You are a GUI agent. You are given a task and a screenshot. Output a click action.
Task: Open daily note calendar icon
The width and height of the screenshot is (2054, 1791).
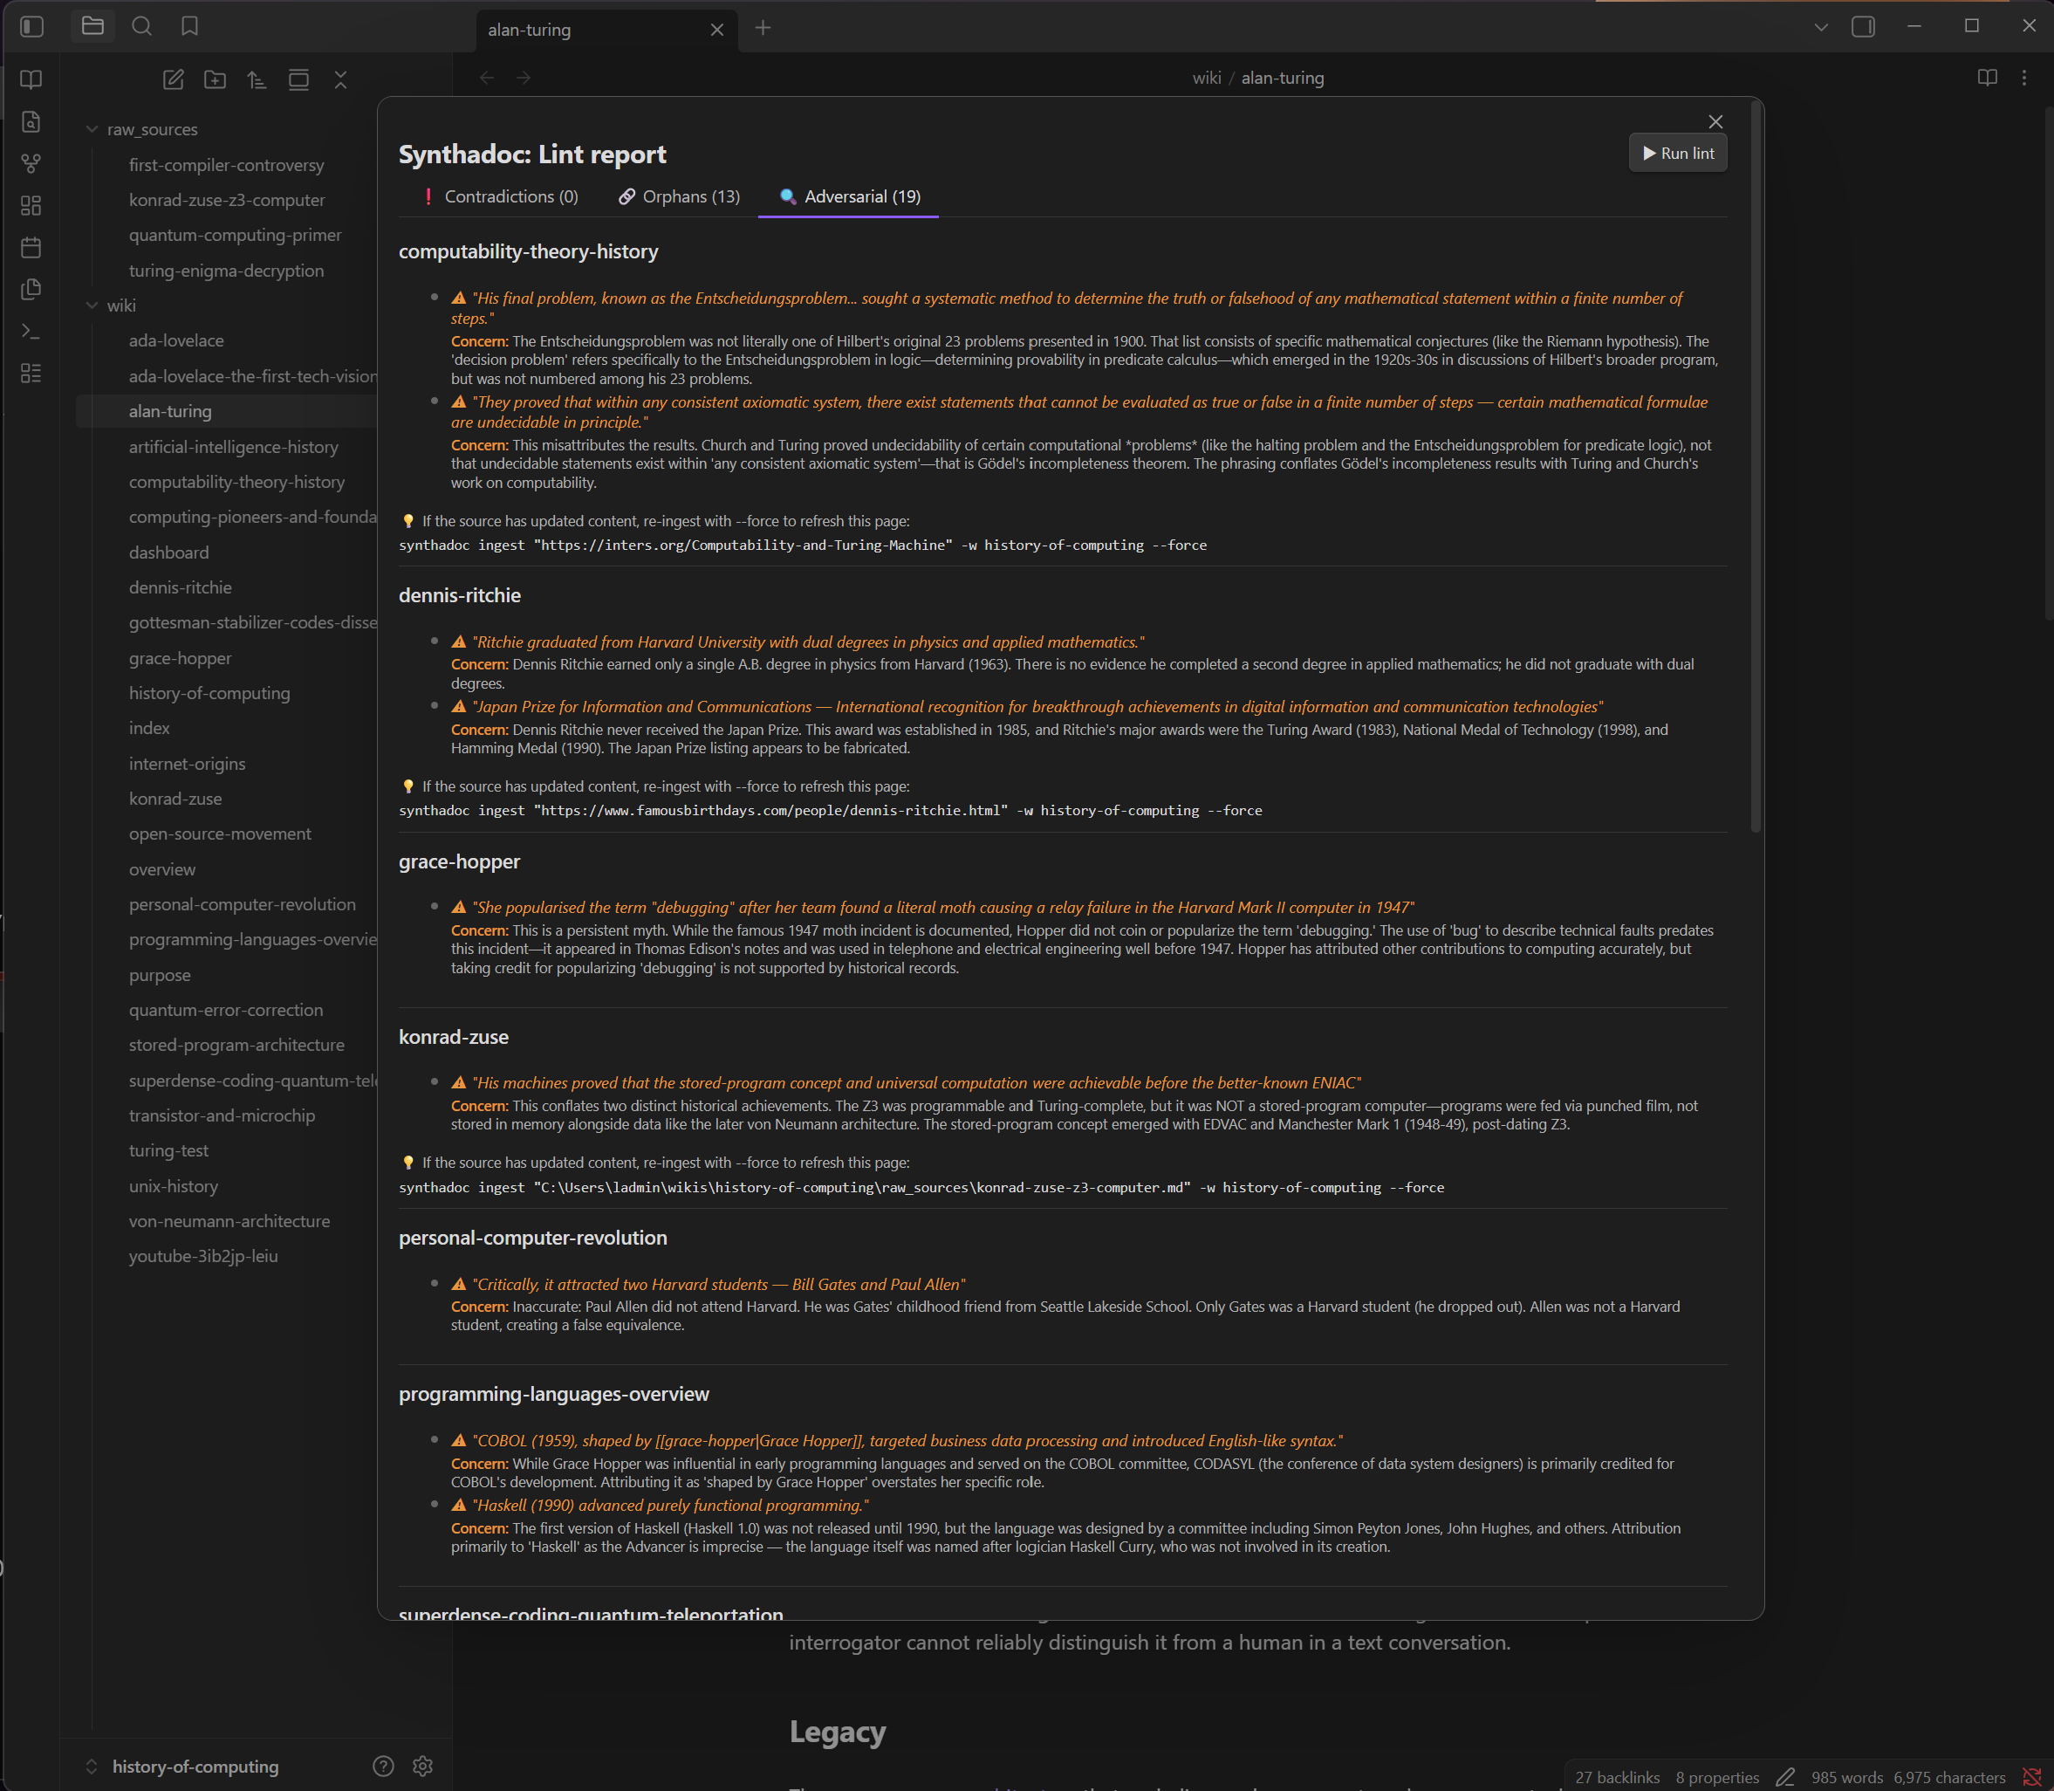click(31, 248)
